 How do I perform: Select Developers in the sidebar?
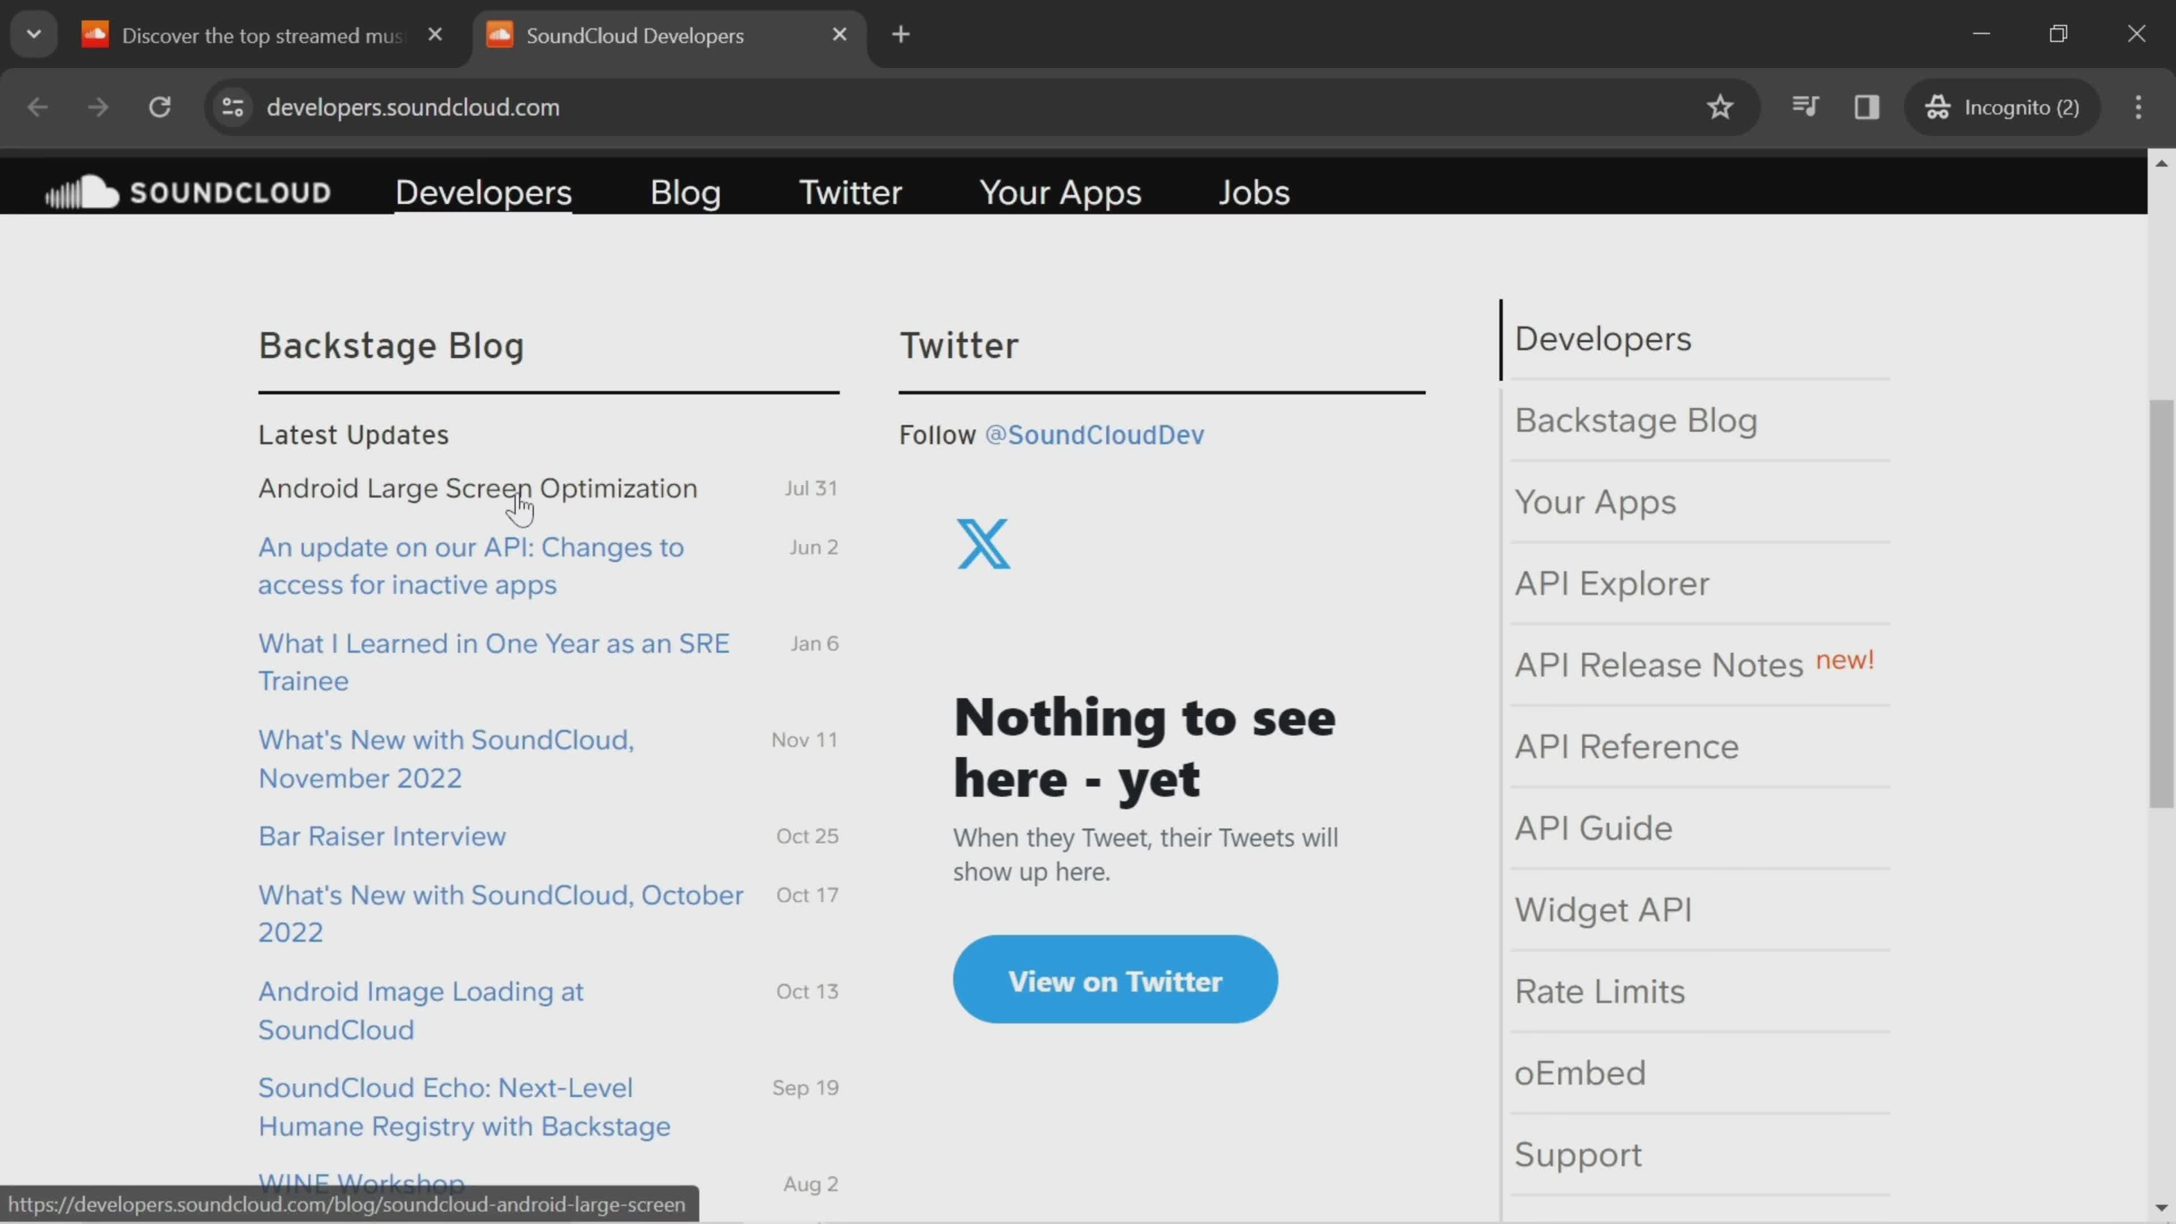(1603, 339)
